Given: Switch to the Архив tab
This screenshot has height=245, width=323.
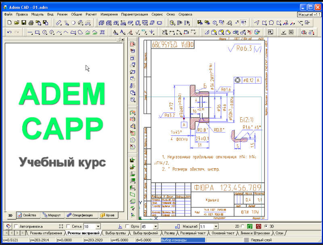Looking at the screenshot, I should pos(107,215).
